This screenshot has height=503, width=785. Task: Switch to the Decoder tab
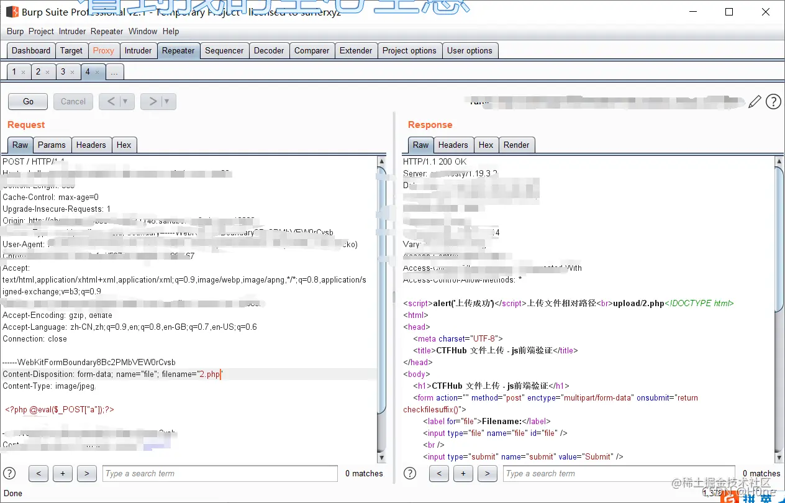click(x=269, y=51)
